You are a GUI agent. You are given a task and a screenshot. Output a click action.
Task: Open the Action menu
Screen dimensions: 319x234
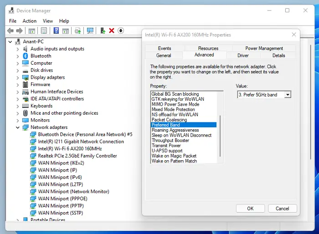click(30, 21)
